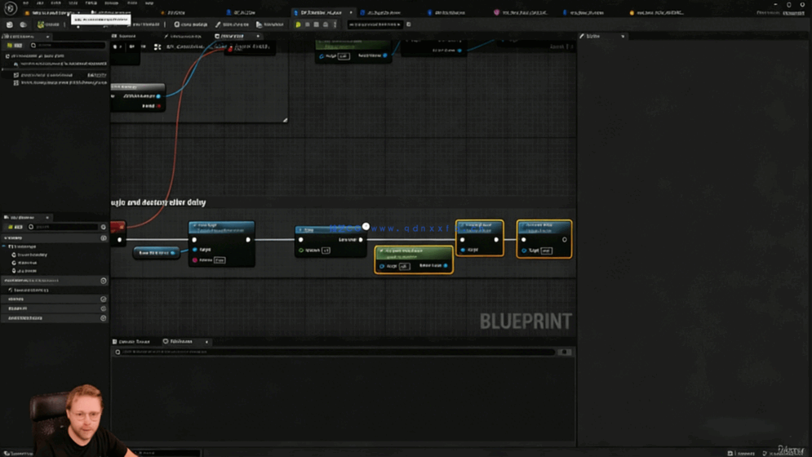The image size is (812, 457).
Task: Click the Simulation toolbar button
Action: (x=270, y=24)
